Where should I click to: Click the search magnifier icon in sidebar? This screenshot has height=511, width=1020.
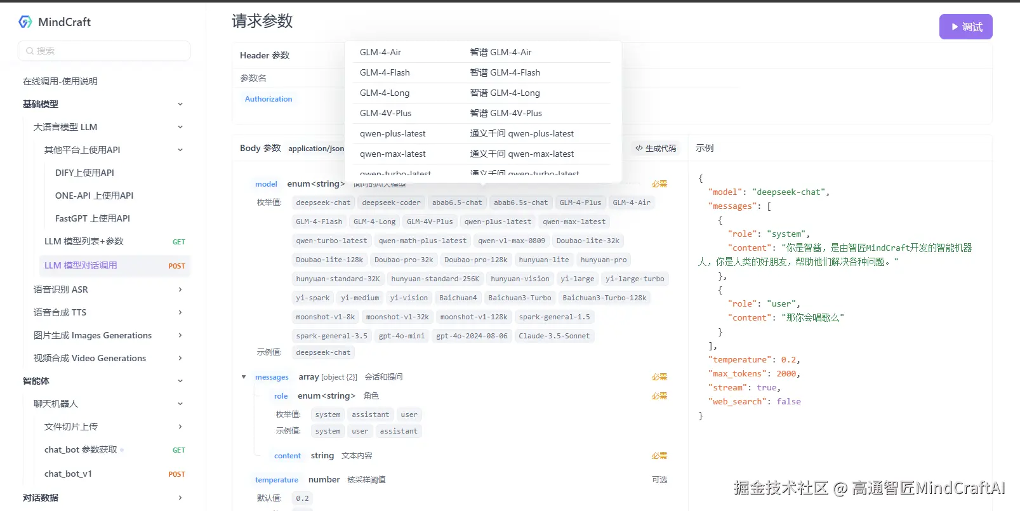pos(29,51)
